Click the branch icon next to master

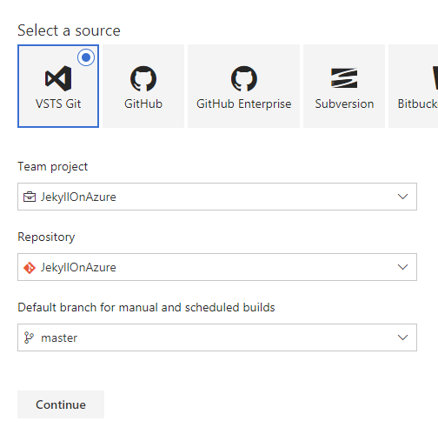coord(29,337)
